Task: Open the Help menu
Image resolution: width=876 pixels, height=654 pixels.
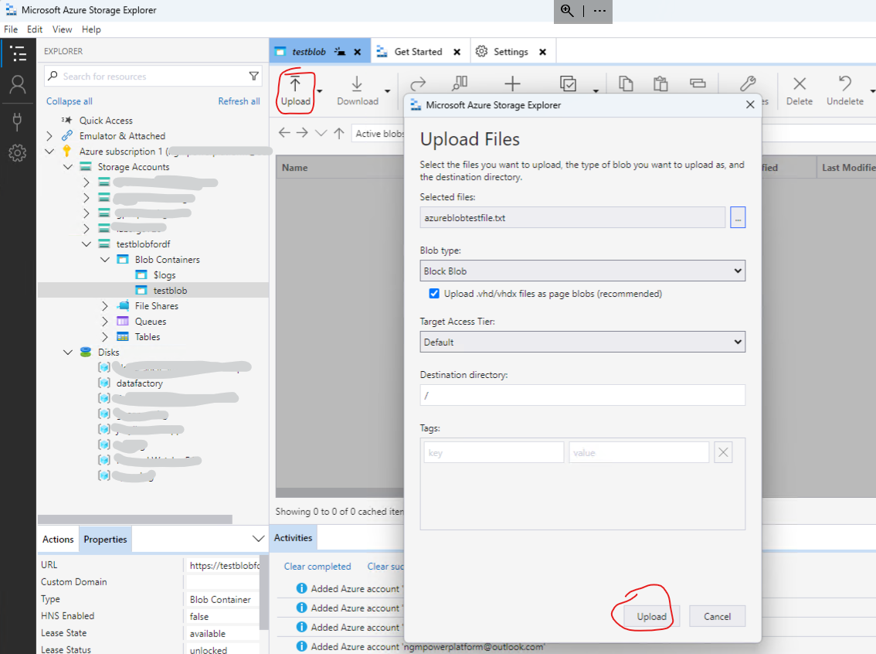Action: 91,29
